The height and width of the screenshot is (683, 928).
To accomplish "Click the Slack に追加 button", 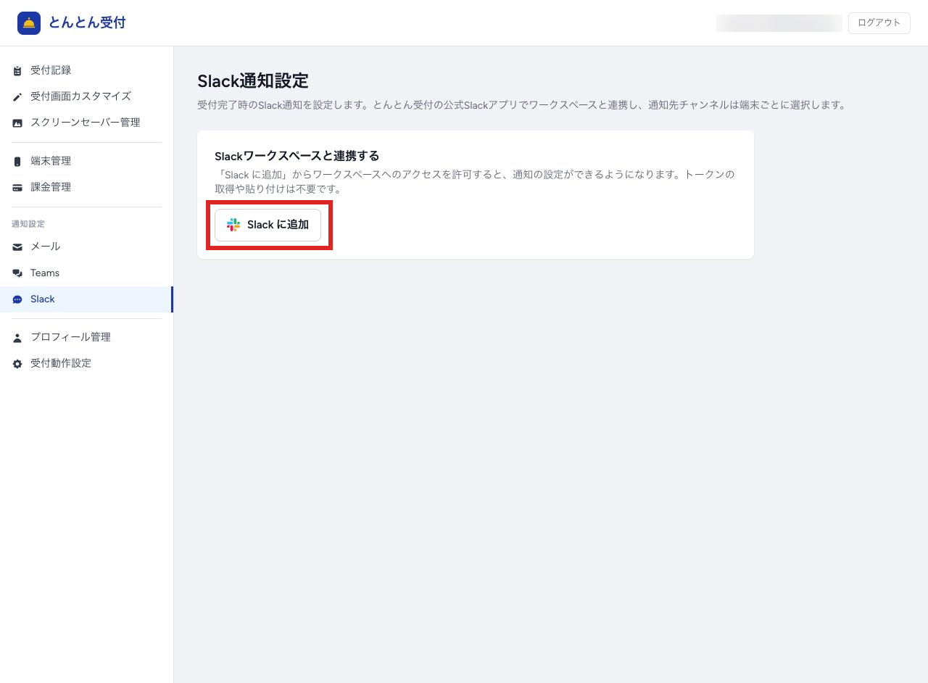I will (268, 225).
